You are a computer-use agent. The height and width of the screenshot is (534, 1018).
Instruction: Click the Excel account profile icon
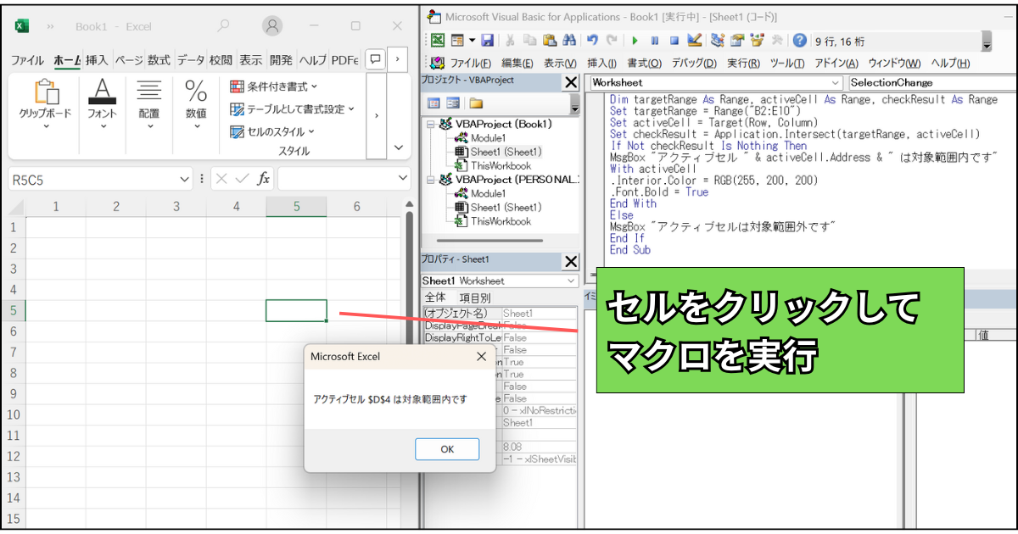(x=271, y=26)
